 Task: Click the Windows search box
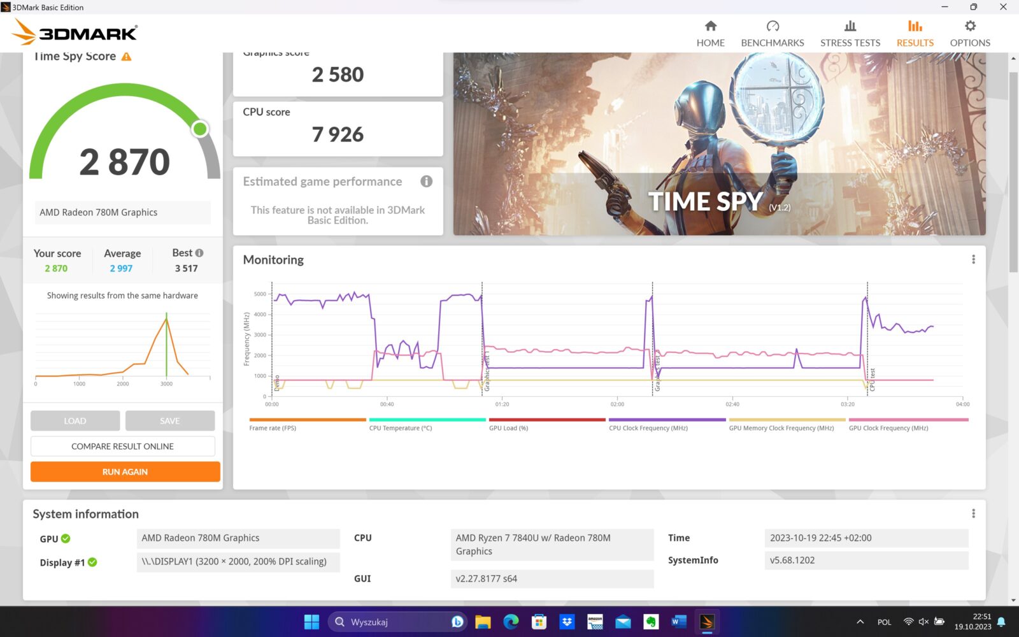pyautogui.click(x=395, y=622)
